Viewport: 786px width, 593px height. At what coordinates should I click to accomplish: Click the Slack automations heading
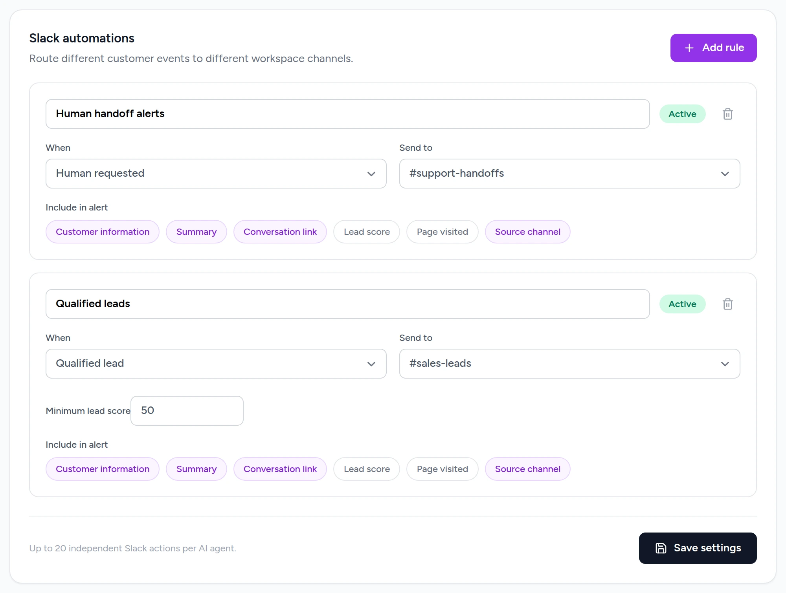(x=82, y=38)
